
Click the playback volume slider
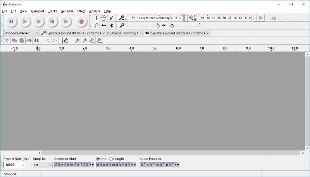tap(185, 25)
